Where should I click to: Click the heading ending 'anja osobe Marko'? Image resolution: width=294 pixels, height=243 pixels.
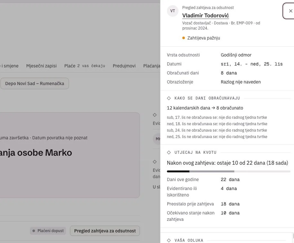36,152
